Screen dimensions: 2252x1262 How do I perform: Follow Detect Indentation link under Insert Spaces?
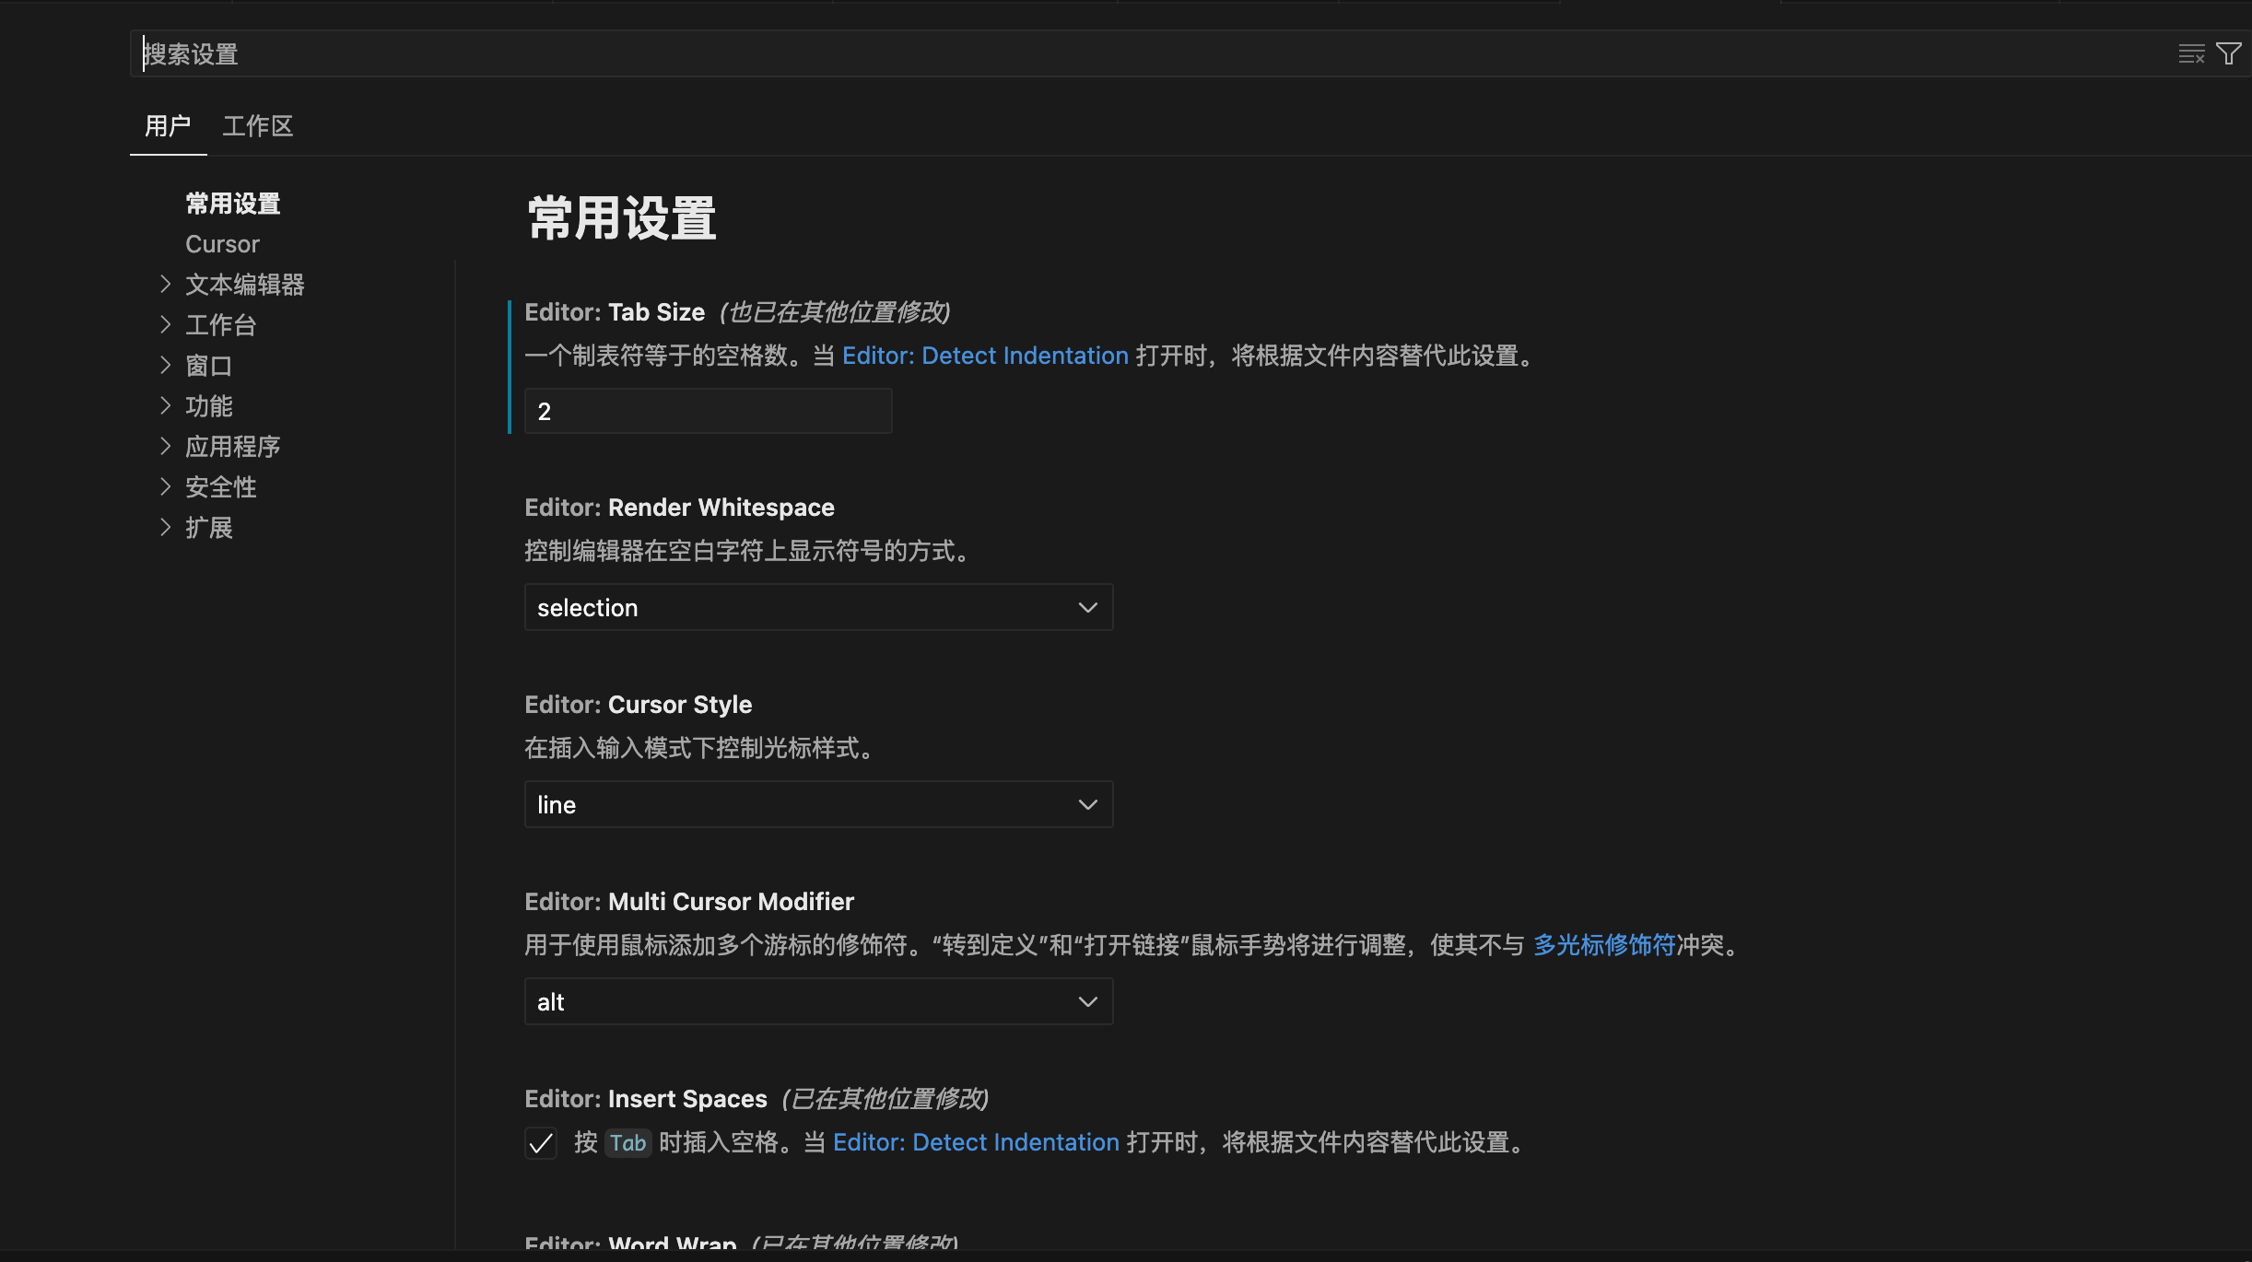[x=976, y=1142]
